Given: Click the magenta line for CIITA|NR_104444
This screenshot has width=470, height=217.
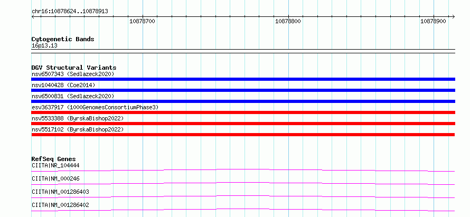Looking at the screenshot, I should [x=243, y=170].
